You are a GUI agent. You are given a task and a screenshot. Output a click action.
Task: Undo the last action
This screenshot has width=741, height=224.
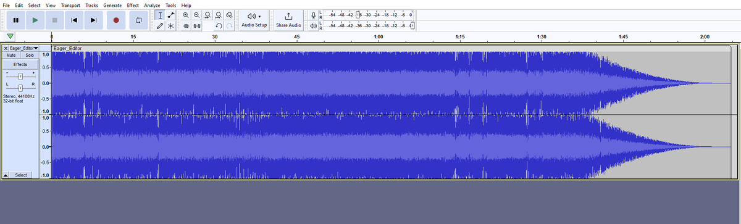pyautogui.click(x=219, y=26)
